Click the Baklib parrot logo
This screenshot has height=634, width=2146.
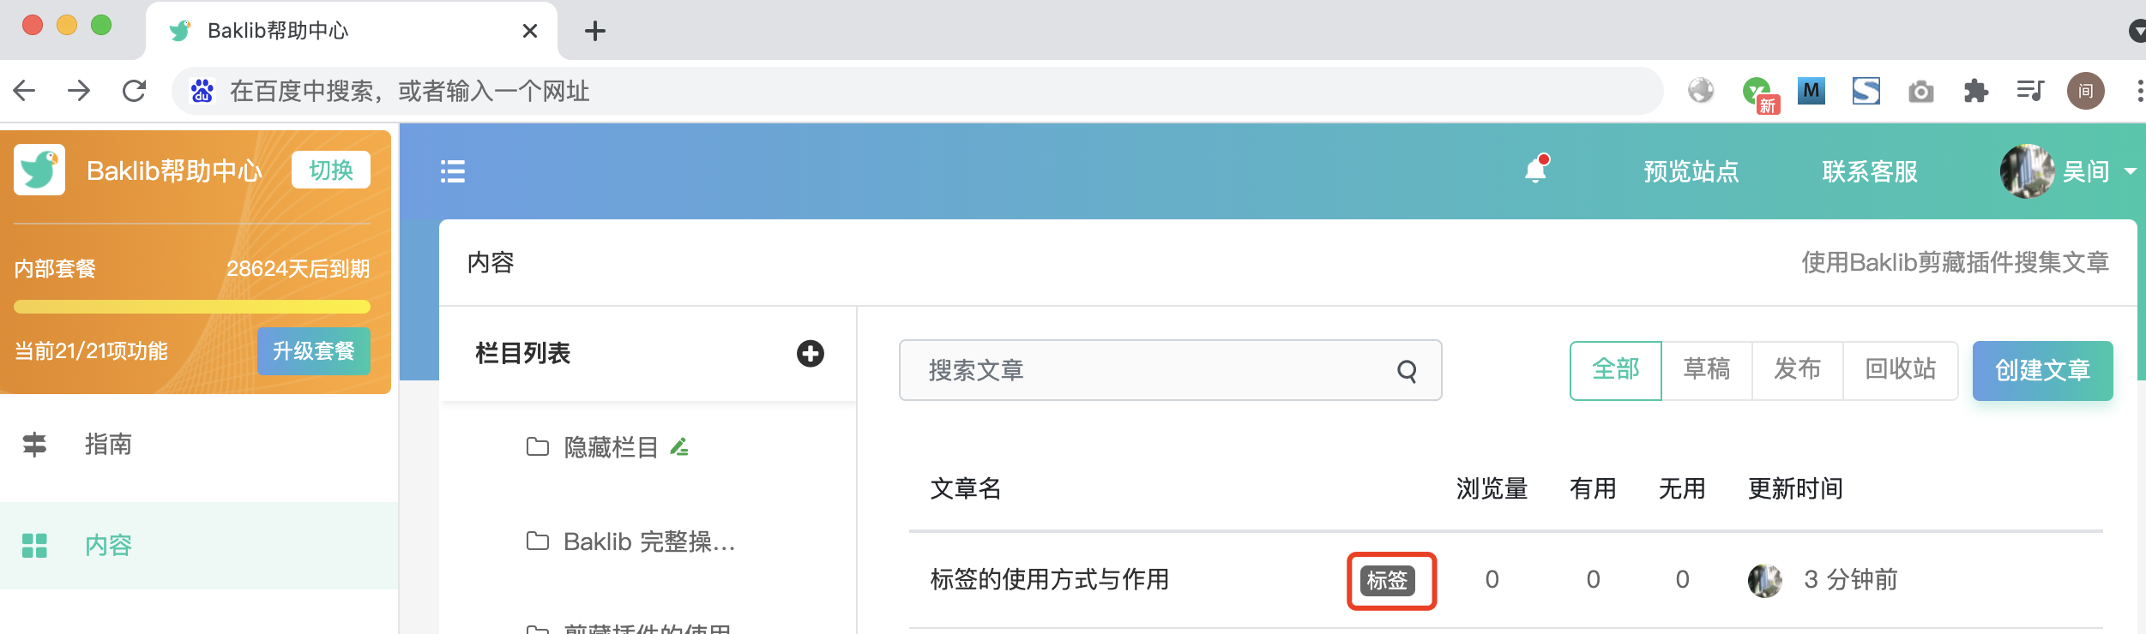[39, 170]
